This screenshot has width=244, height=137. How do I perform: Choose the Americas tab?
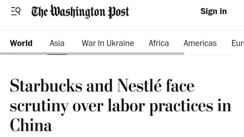tap(200, 43)
